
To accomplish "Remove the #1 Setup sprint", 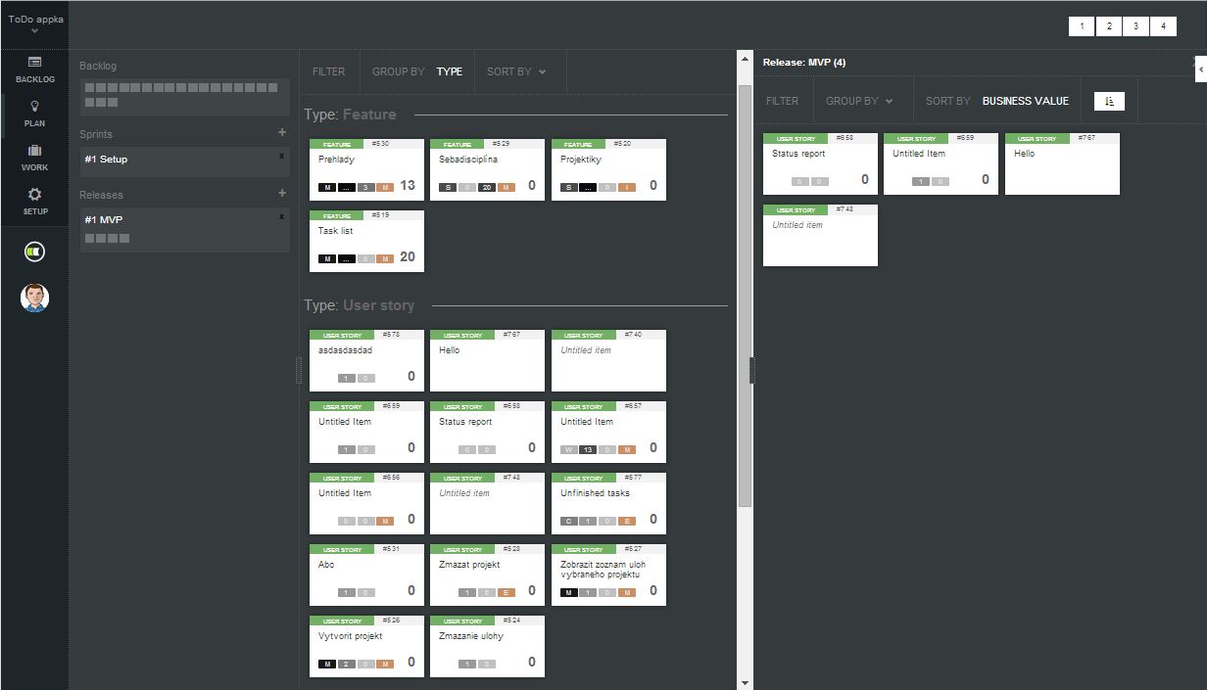I will [x=282, y=156].
